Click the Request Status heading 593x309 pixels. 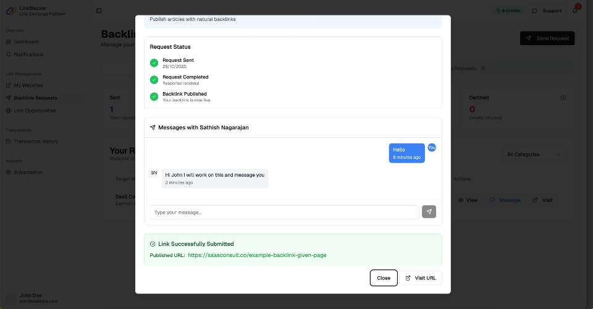170,47
